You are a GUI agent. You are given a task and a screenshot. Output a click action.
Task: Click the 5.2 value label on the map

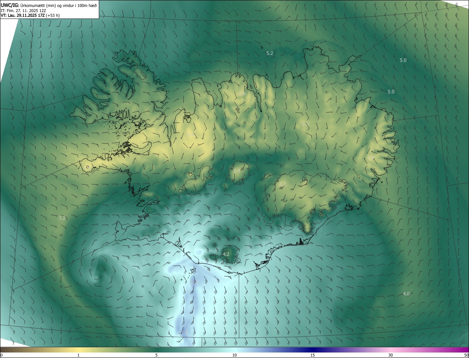(x=270, y=53)
